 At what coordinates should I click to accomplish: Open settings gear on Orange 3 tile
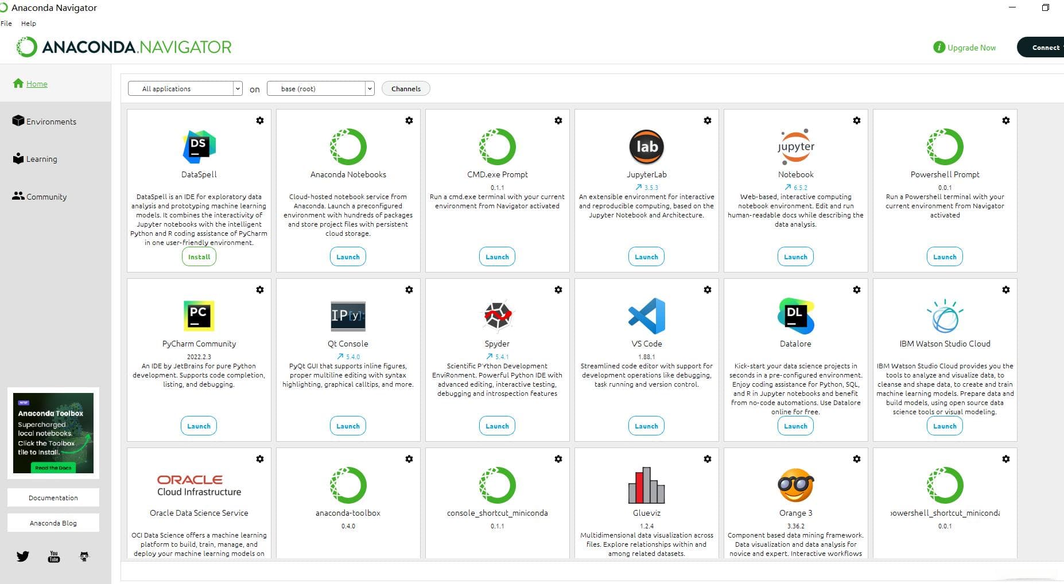[x=857, y=459]
